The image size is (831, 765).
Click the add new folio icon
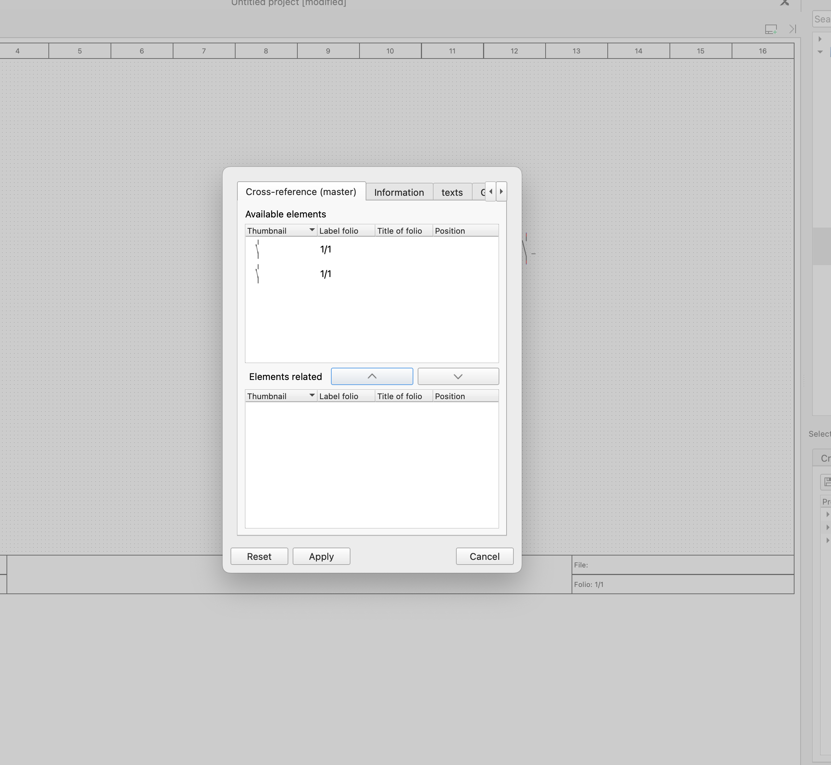tap(771, 29)
